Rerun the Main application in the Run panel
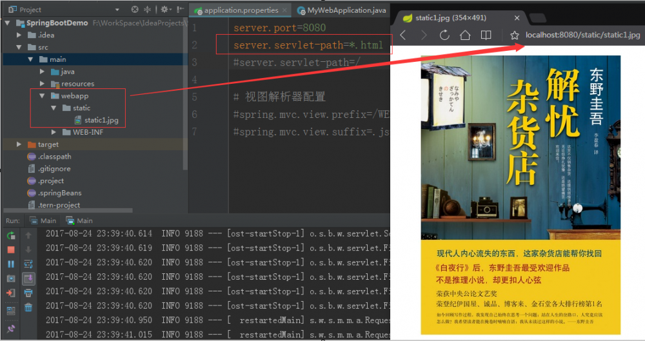The height and width of the screenshot is (341, 645). point(11,235)
